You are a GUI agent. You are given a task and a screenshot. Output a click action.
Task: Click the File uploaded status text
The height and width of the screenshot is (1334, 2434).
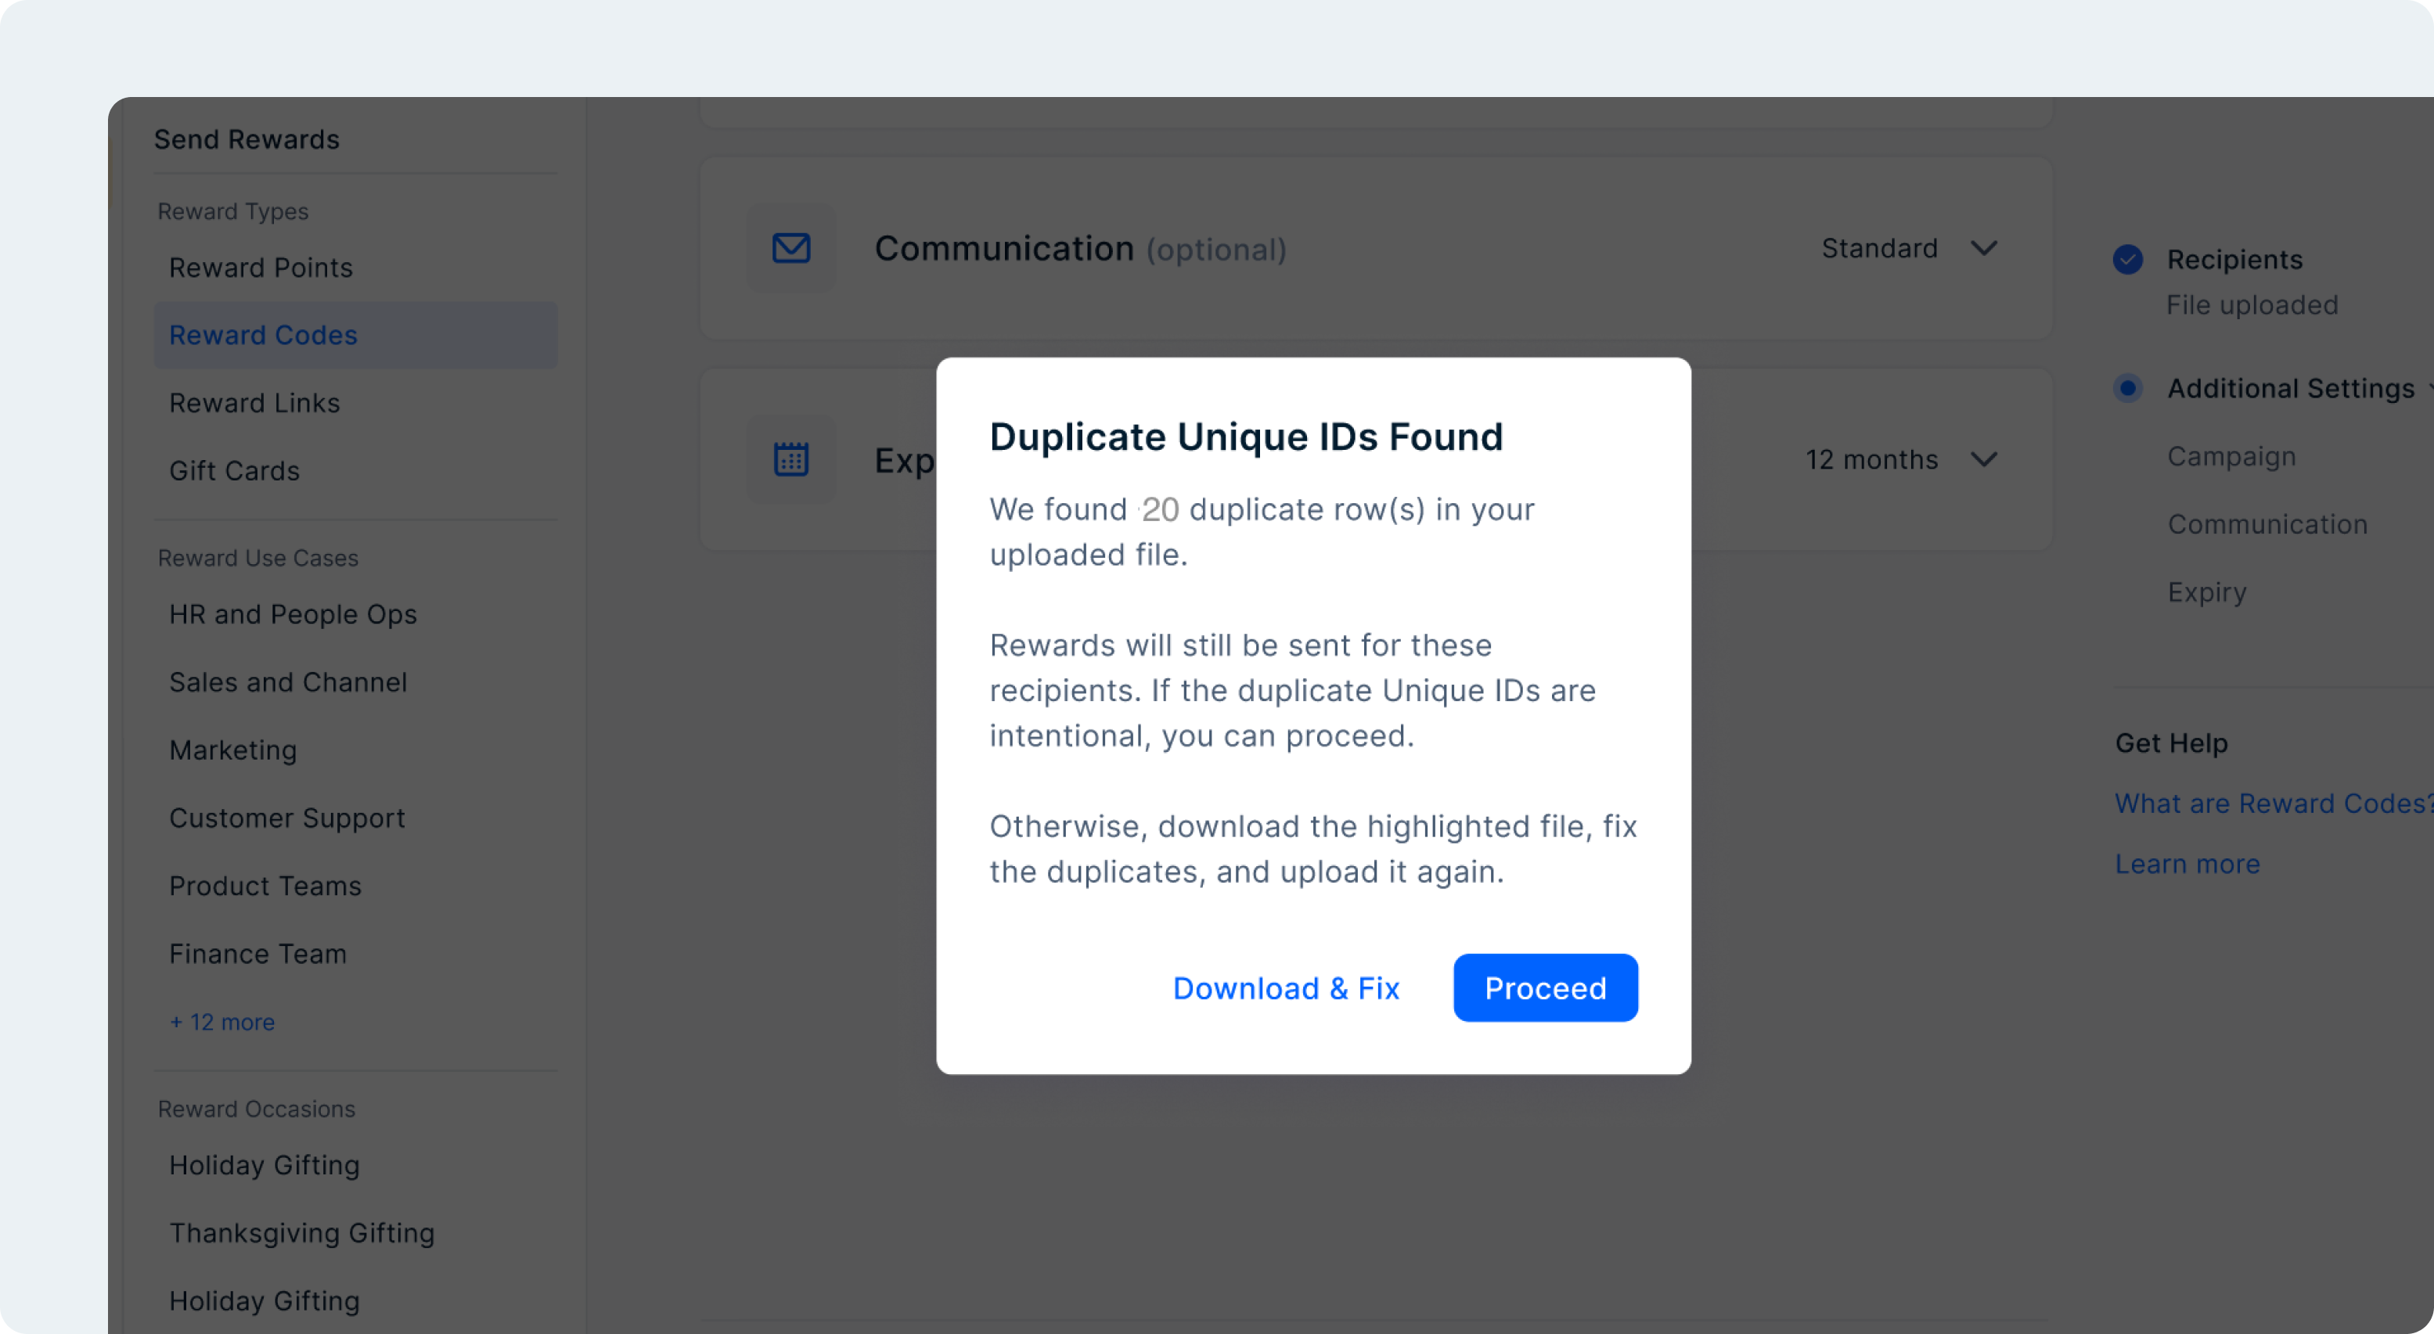click(2252, 305)
